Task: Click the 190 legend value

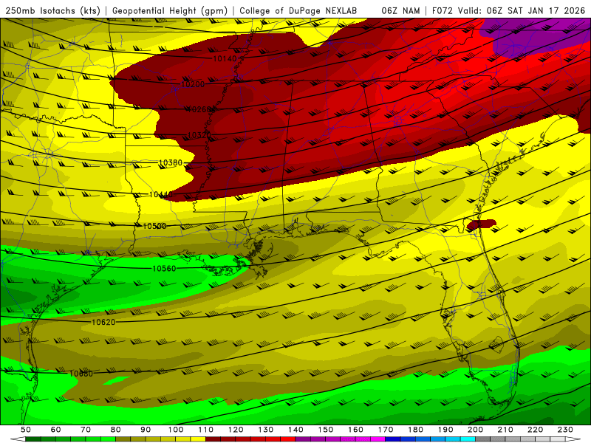Action: coord(445,430)
